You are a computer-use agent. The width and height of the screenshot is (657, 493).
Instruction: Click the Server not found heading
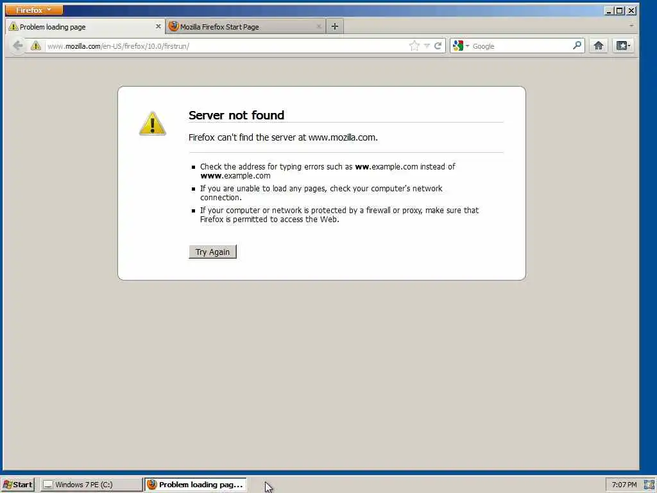(236, 116)
